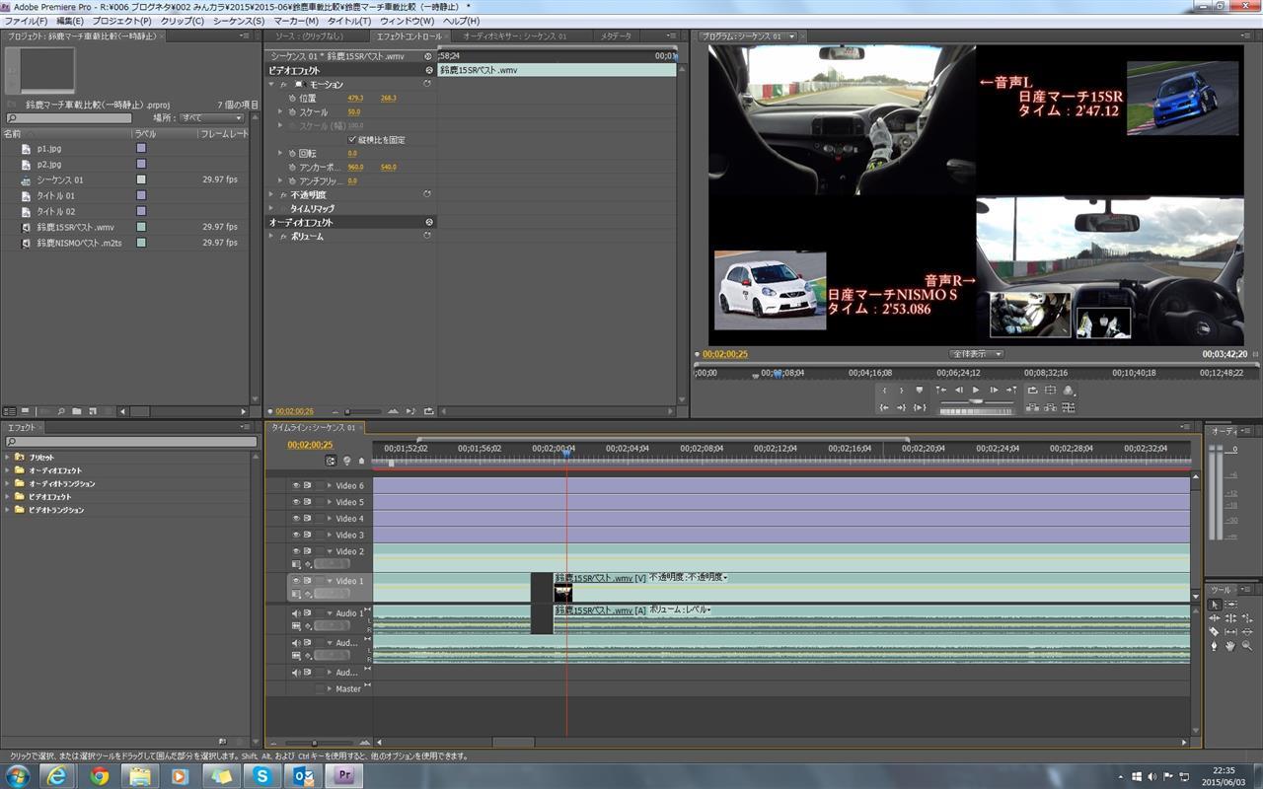Open the シーケンス(S) menu
This screenshot has height=789, width=1263.
(x=239, y=21)
